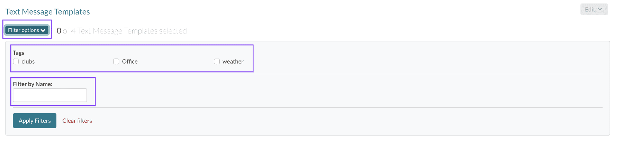The image size is (623, 143).
Task: Click the word "Edit" on the Edit button
Action: pos(590,9)
